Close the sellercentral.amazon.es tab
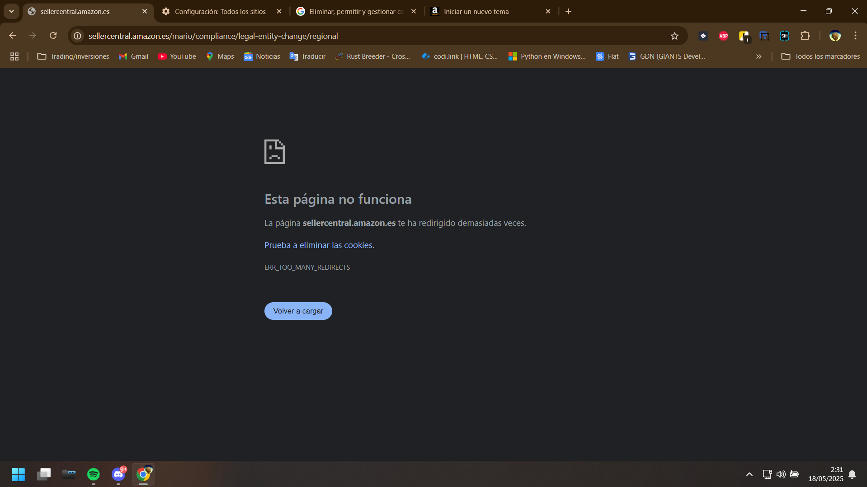The width and height of the screenshot is (867, 487). coord(145,12)
